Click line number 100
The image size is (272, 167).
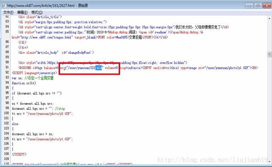tap(6, 113)
